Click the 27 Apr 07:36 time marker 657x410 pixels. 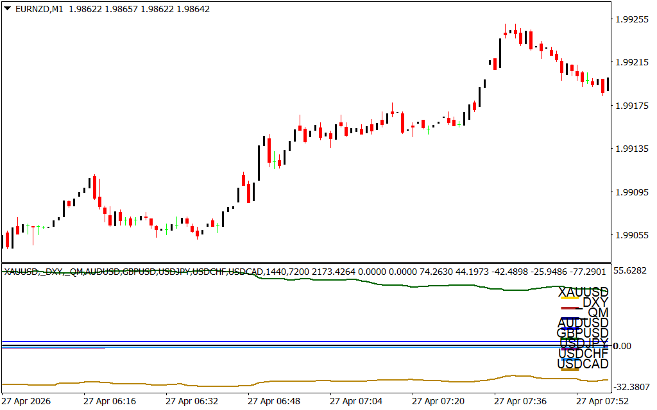coord(520,401)
